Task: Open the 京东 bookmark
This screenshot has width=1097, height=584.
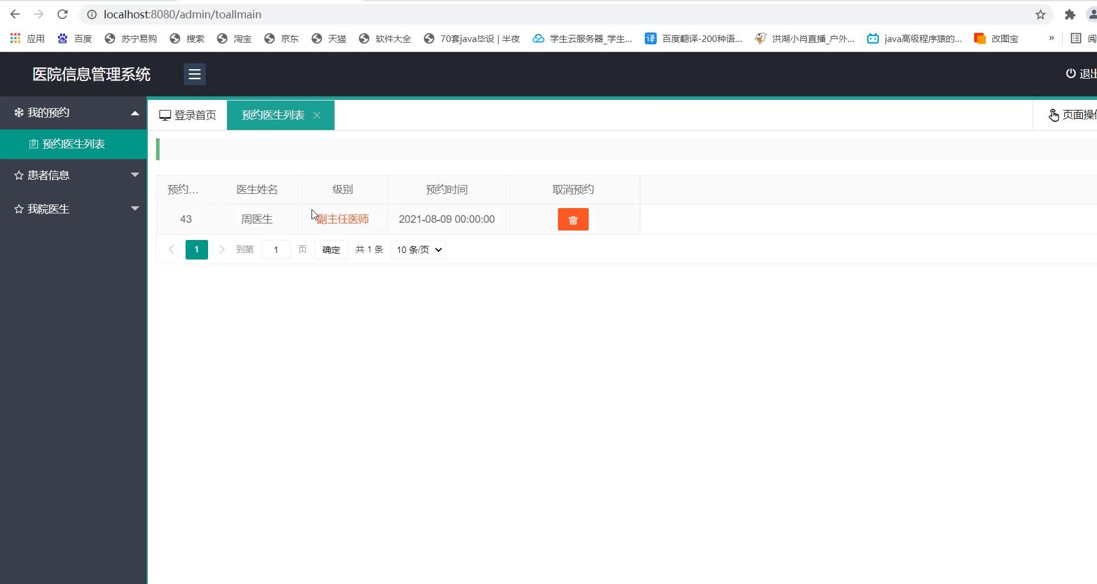Action: point(281,38)
